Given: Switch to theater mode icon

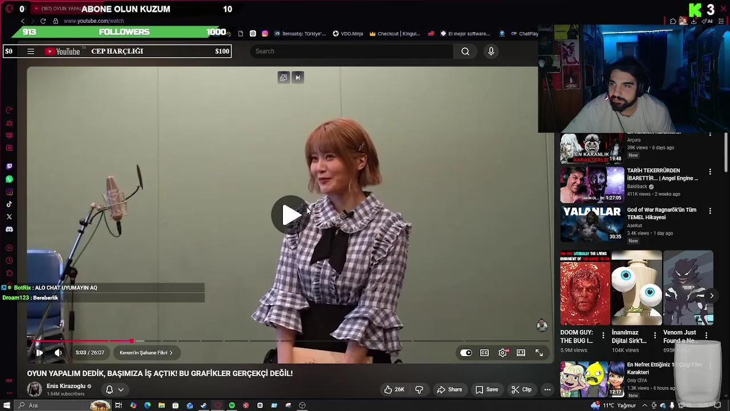Looking at the screenshot, I should (521, 353).
